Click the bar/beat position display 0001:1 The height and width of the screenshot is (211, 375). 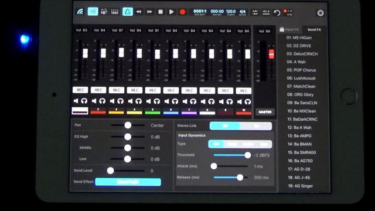tap(200, 12)
